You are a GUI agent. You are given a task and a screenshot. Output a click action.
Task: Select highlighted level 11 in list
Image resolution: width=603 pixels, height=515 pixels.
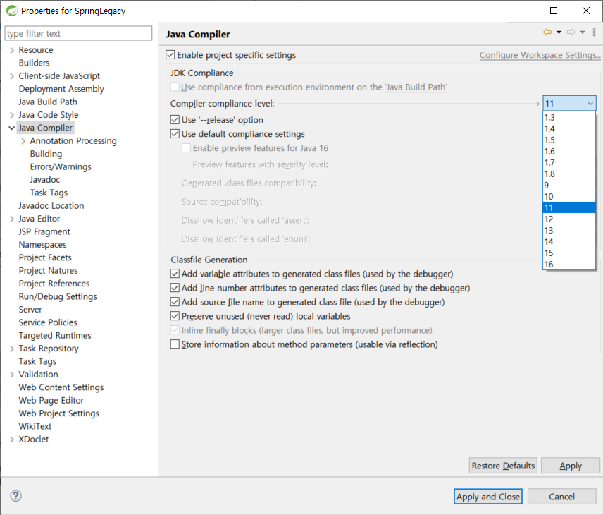click(569, 207)
